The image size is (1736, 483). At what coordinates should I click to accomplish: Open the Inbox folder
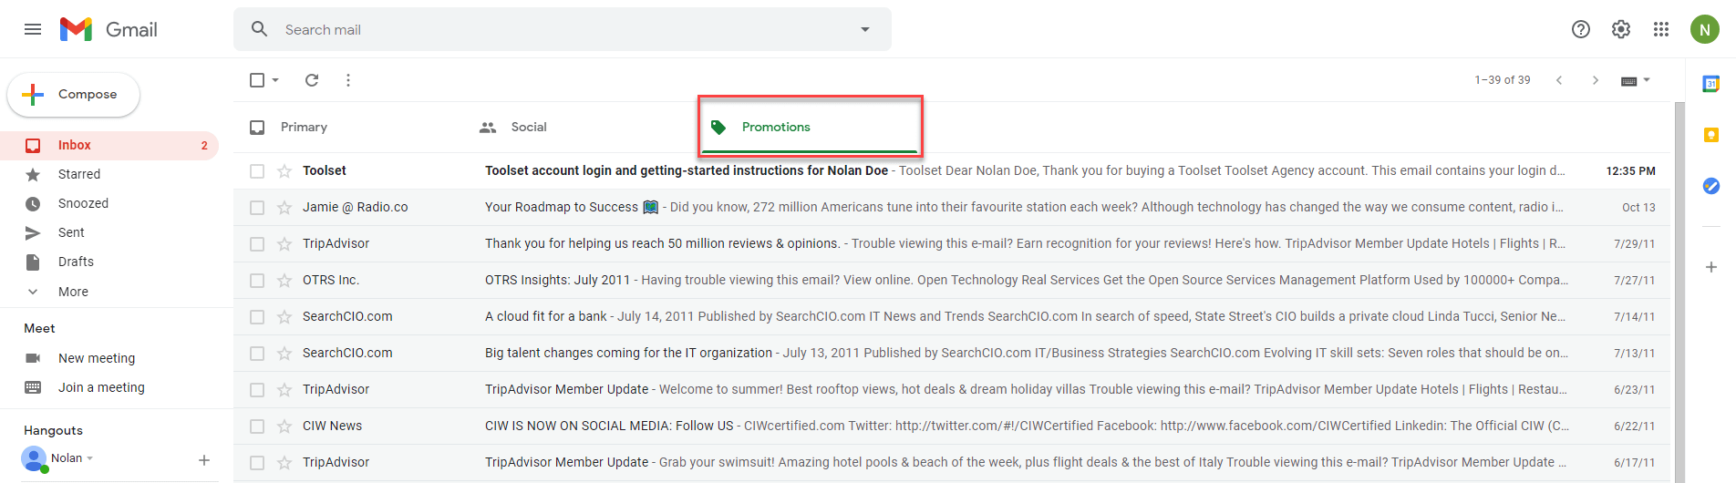109,145
